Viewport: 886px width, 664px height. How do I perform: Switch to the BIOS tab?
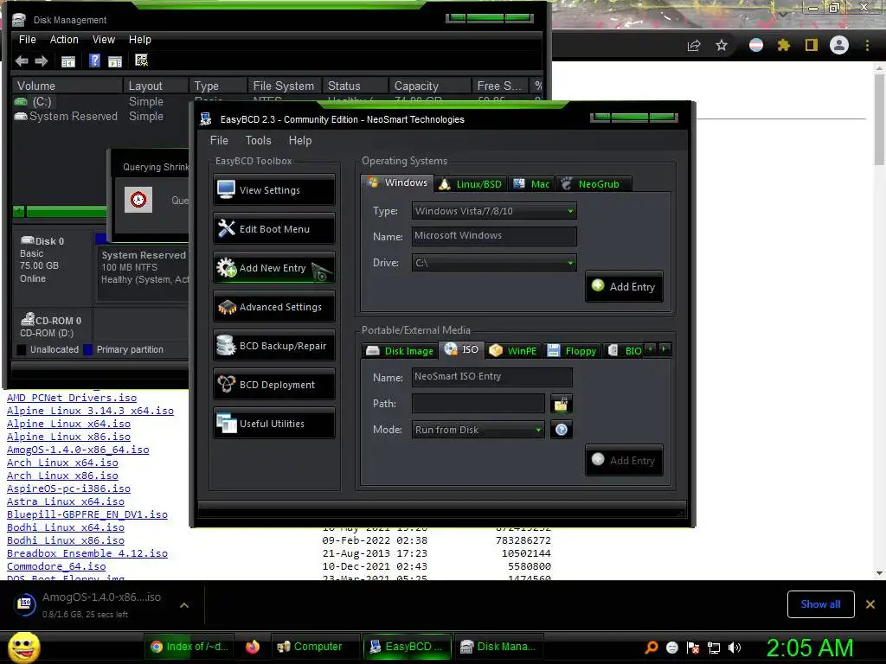point(624,351)
